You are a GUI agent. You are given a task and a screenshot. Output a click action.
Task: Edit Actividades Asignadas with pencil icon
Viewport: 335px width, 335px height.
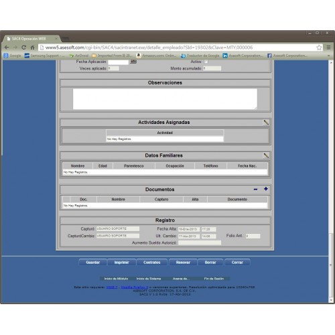point(266,123)
